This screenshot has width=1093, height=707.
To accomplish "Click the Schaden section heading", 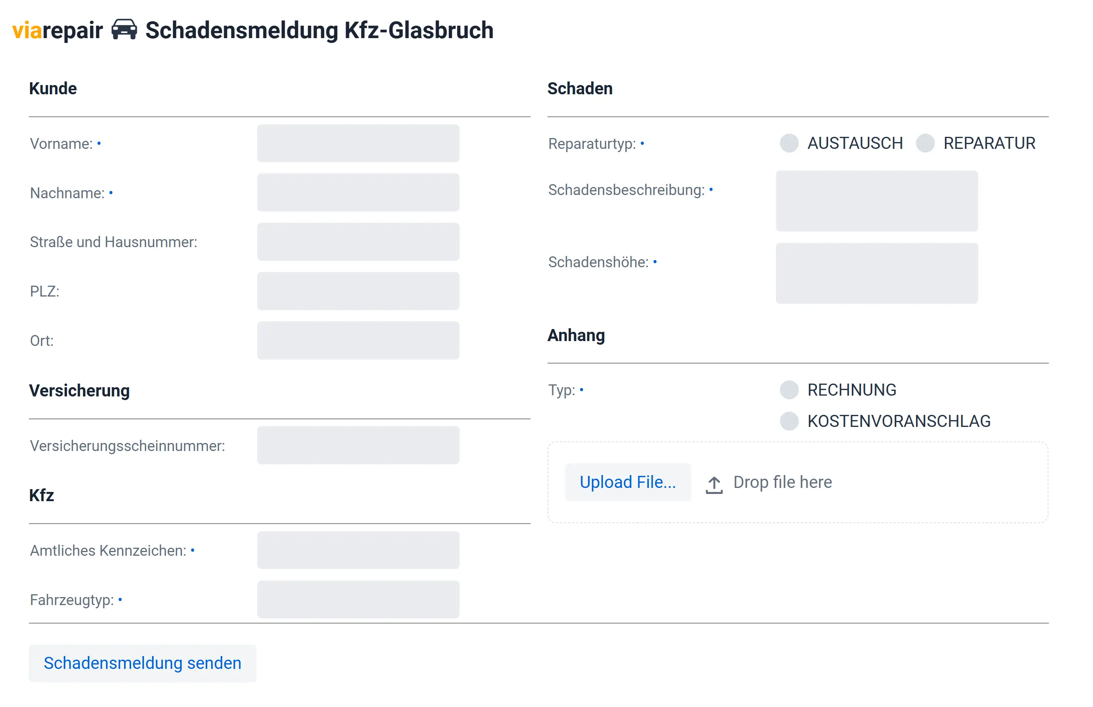I will point(580,88).
